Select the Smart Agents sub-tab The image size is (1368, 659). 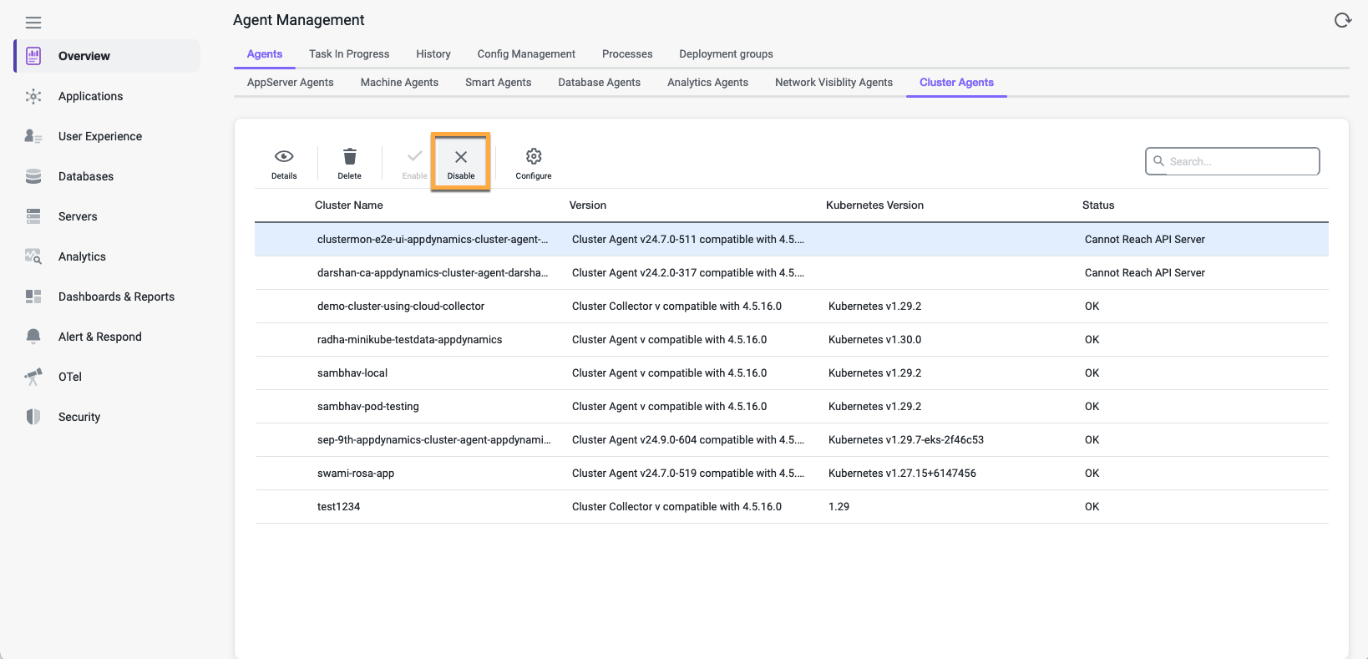(498, 83)
